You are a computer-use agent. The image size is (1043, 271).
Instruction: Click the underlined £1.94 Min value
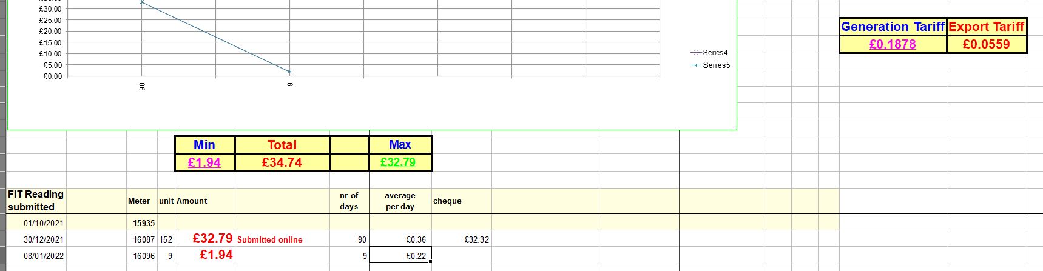tap(204, 162)
